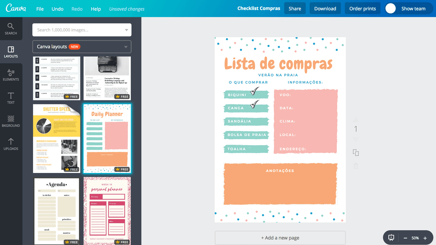436x245 pixels.
Task: Click the Download button
Action: [x=325, y=9]
